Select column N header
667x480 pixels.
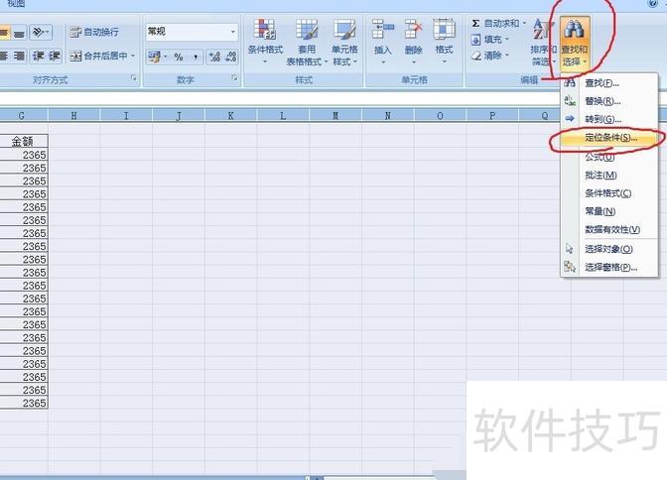pos(387,116)
